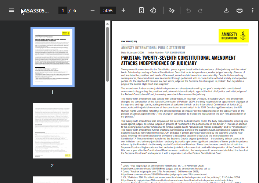Toggle the sidebar with the hamburger menu icon
This screenshot has height=183, width=259.
coord(12,10)
